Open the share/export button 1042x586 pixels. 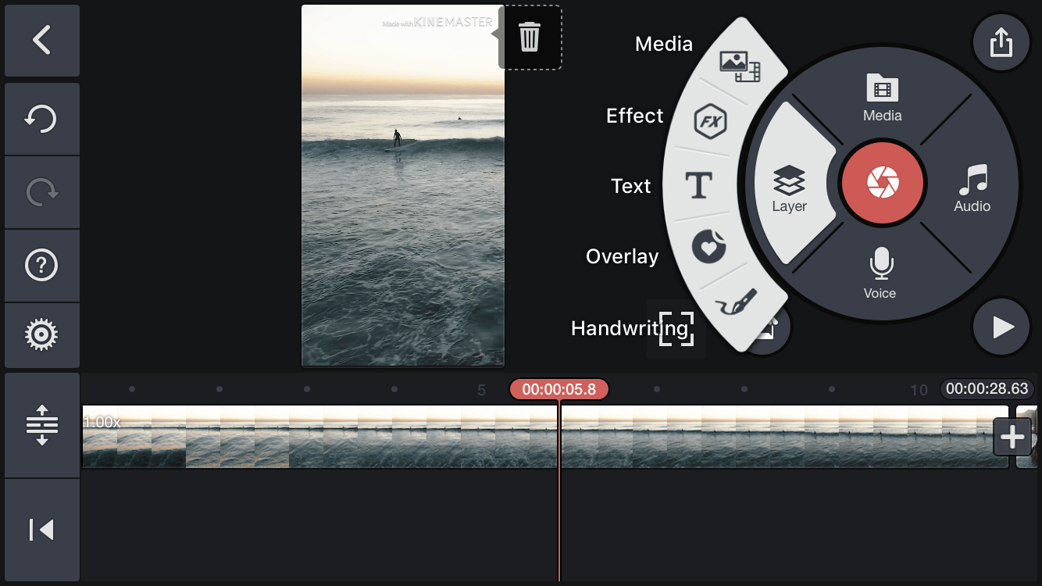coord(1001,42)
